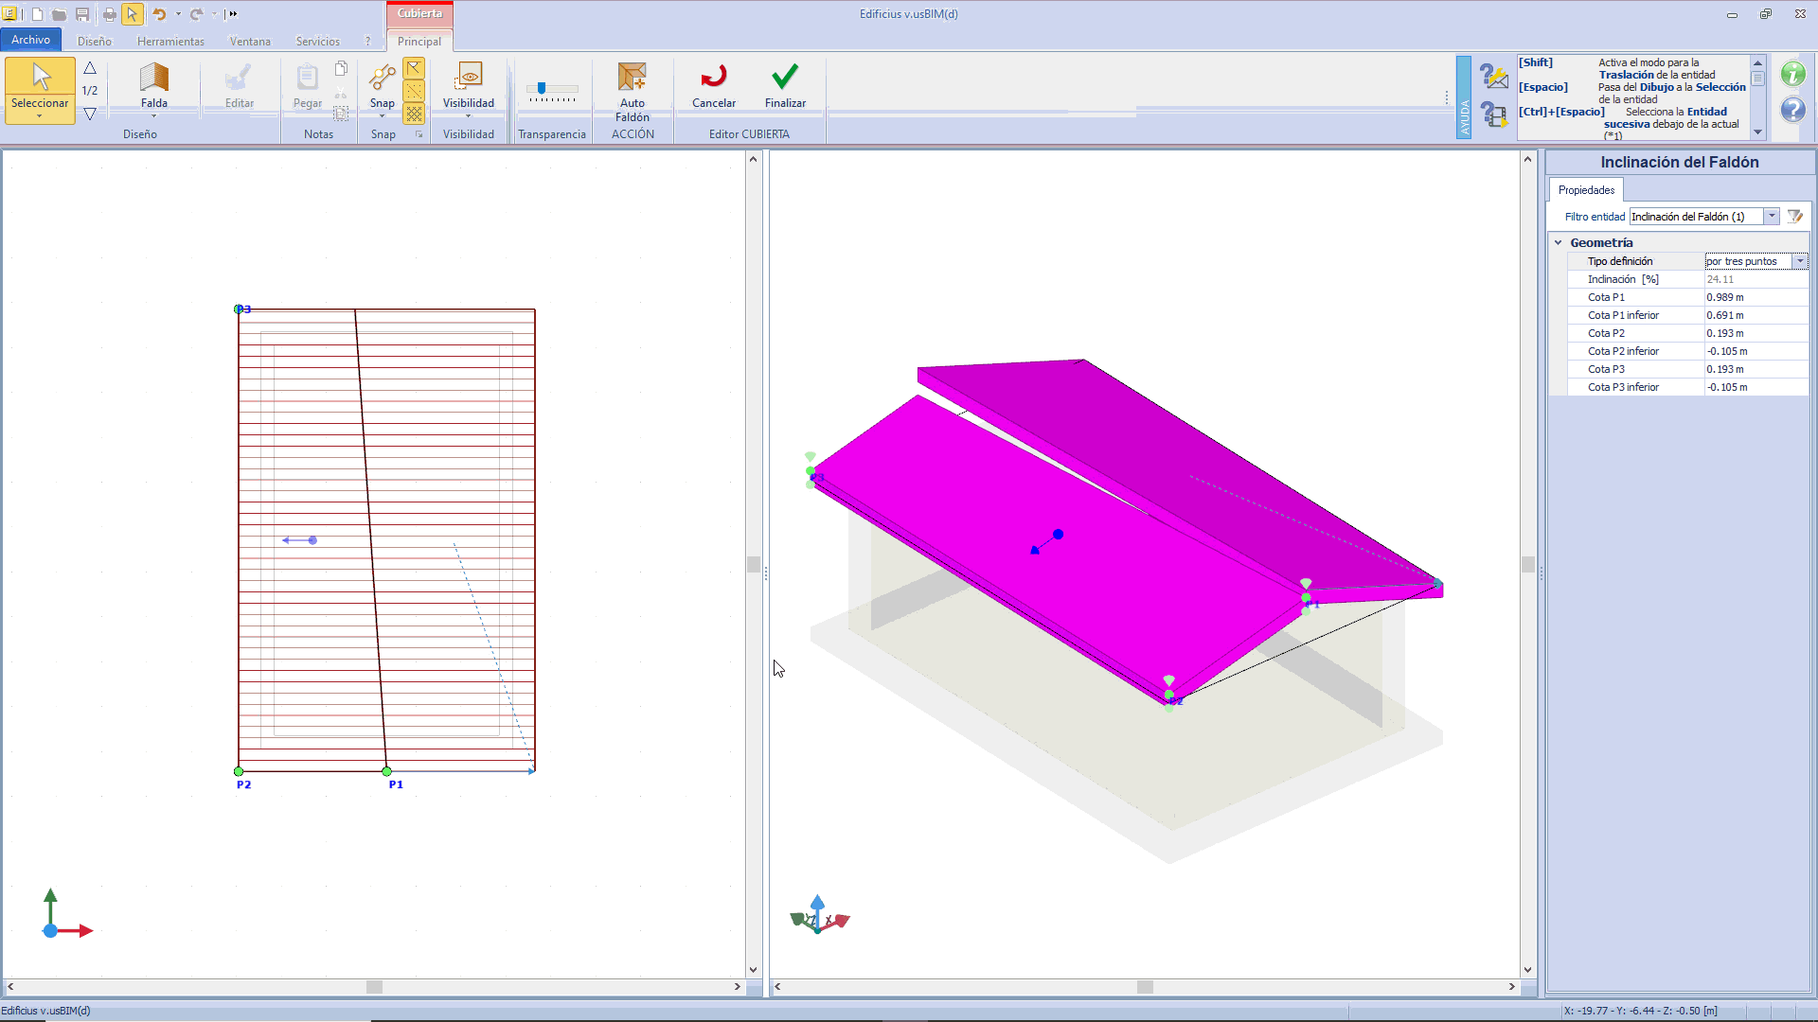Viewport: 1818px width, 1022px height.
Task: Open the Archivo tab
Action: pyautogui.click(x=30, y=40)
